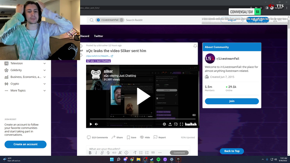
Task: Click the small play icon in the video controls
Action: [91, 124]
